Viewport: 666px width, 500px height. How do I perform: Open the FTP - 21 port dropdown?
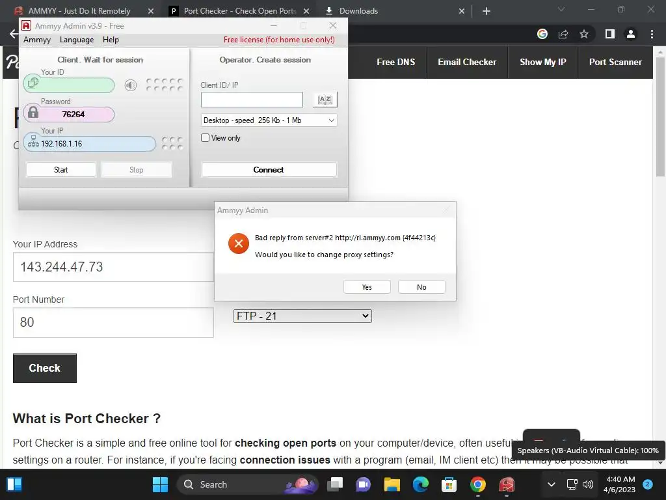coord(302,316)
